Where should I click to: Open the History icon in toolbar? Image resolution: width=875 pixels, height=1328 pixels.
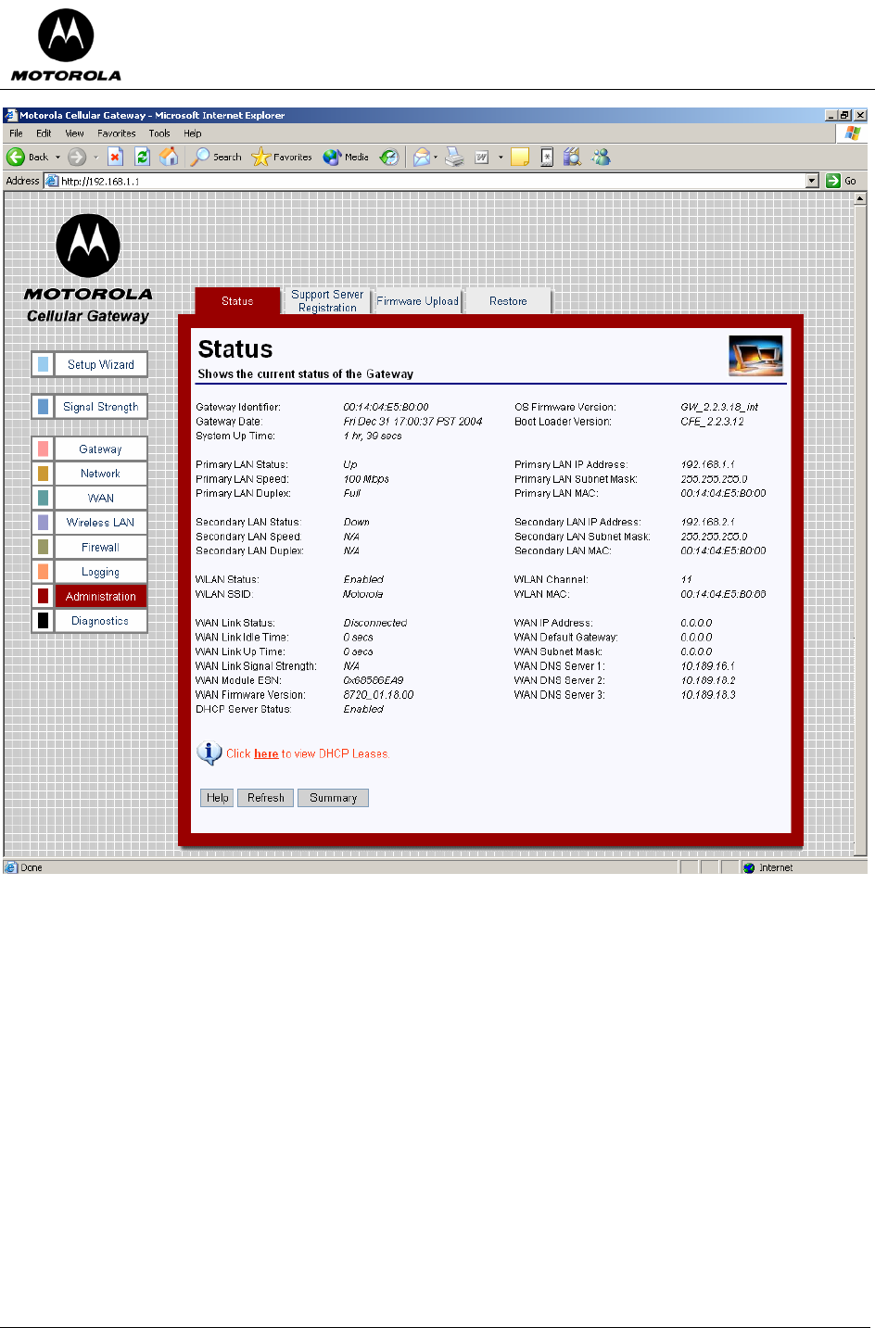[x=390, y=158]
